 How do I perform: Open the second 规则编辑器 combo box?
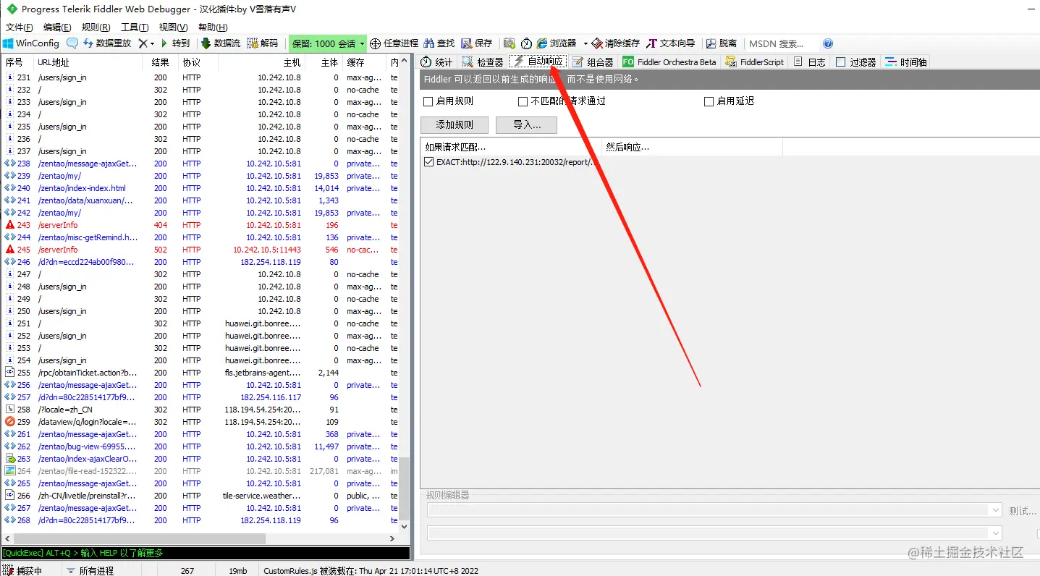click(714, 533)
